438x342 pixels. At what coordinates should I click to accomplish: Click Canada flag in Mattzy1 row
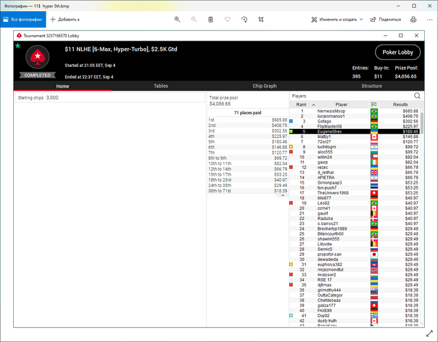tap(374, 136)
